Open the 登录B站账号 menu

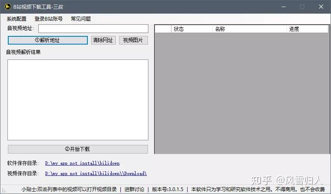pos(49,19)
